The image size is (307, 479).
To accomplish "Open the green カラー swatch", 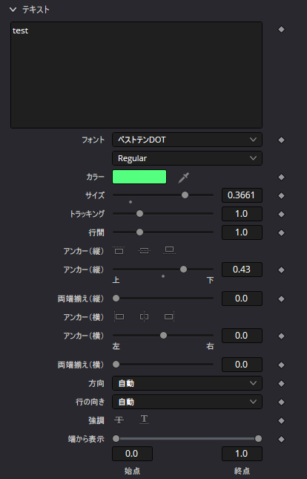I will click(139, 177).
